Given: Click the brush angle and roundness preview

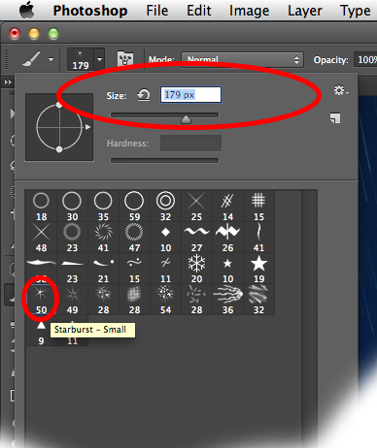Looking at the screenshot, I should point(59,127).
